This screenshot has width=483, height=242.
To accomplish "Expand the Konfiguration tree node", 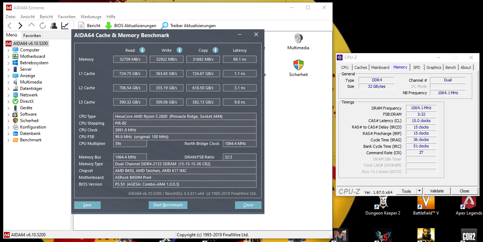I will pyautogui.click(x=9, y=127).
